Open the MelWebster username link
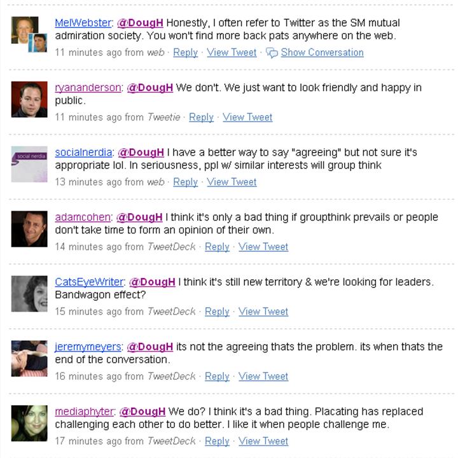The height and width of the screenshot is (458, 458). click(83, 23)
